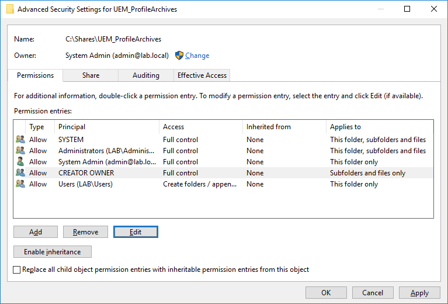
Task: Go to the Effective Access tab
Action: click(202, 75)
